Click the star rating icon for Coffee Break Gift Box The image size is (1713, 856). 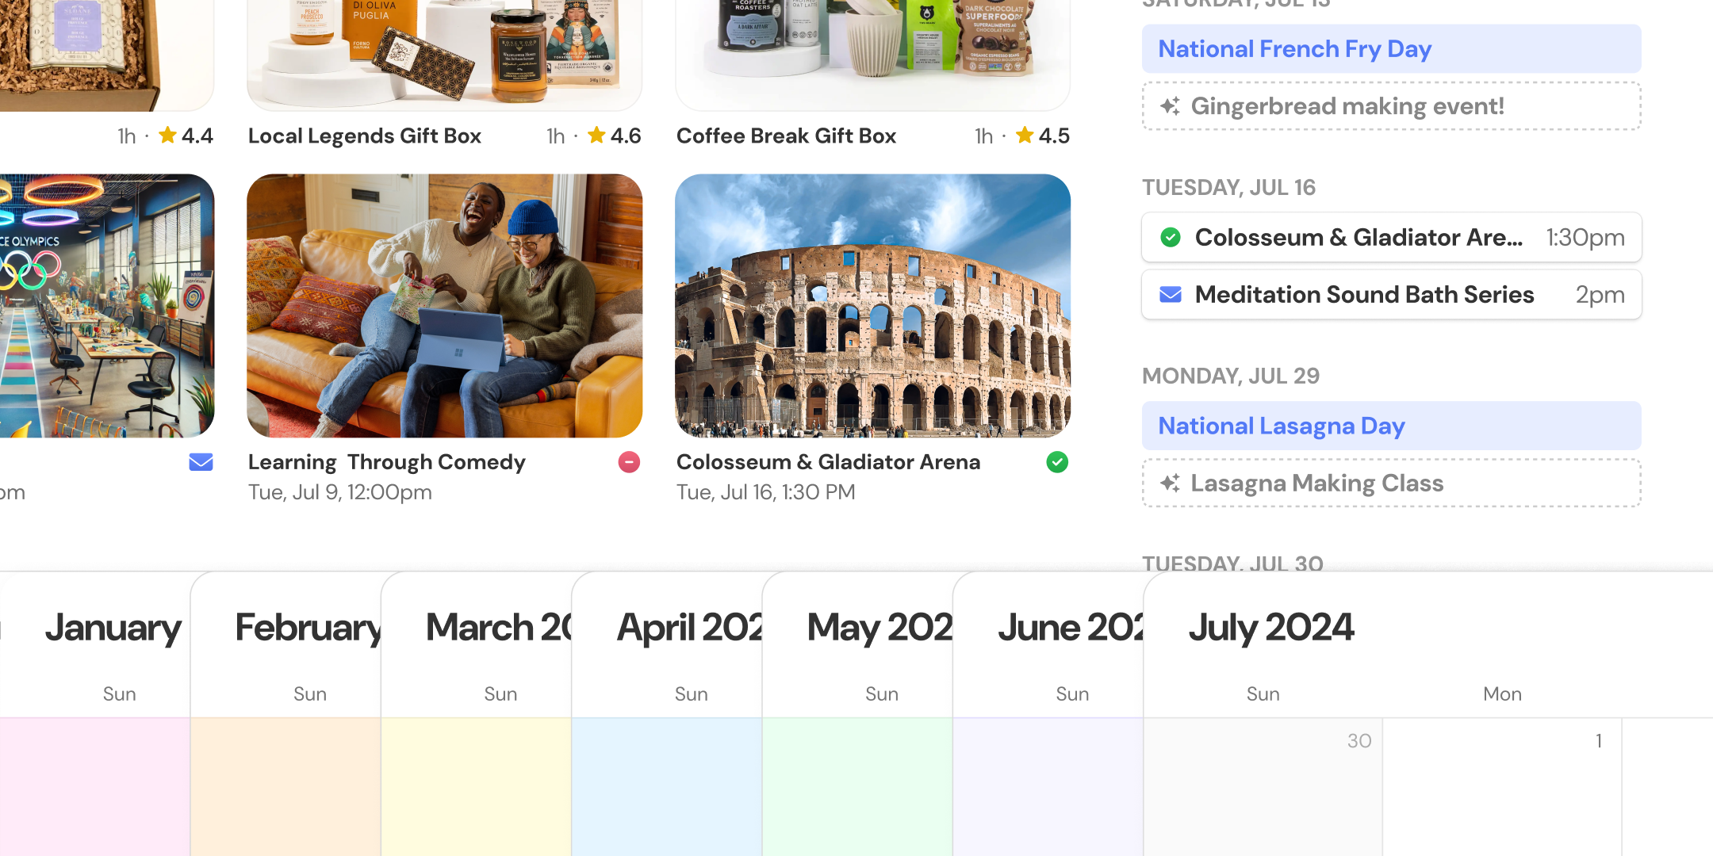(x=1025, y=136)
